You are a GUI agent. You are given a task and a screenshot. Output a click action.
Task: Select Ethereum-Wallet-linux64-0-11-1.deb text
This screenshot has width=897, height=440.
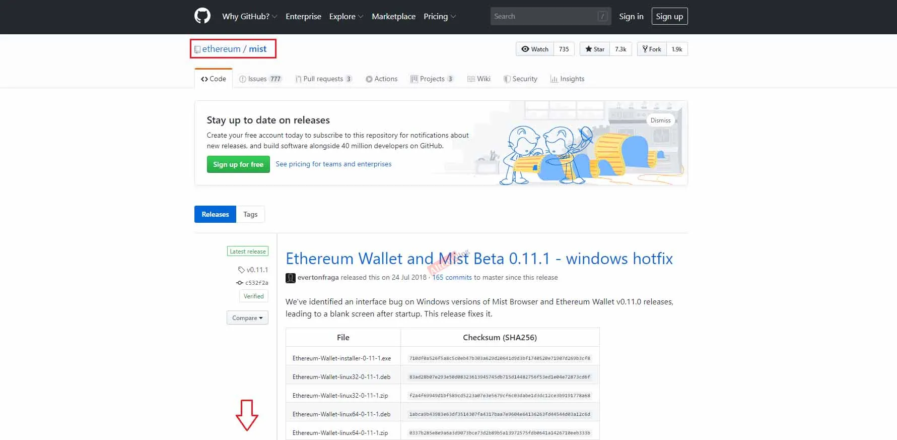[x=341, y=414]
